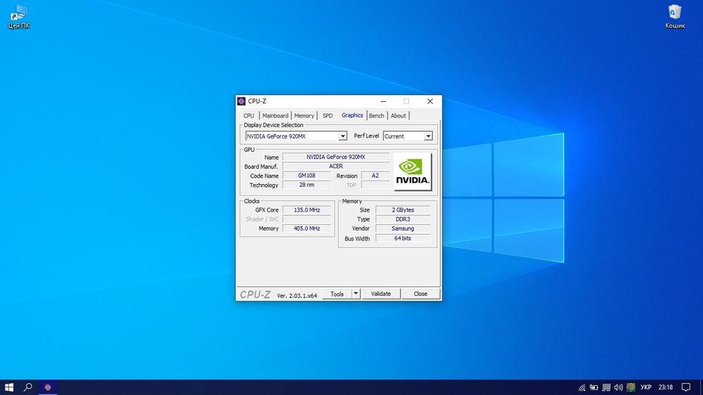Click the memory Type value DDR3
This screenshot has width=703, height=395.
click(403, 219)
